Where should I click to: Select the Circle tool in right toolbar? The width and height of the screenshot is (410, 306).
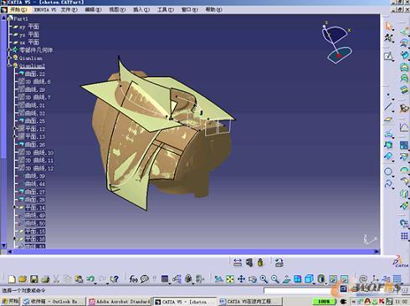pyautogui.click(x=388, y=171)
